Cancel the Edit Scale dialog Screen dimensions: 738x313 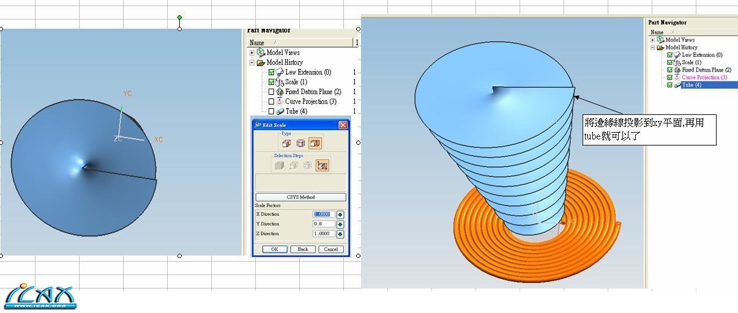point(331,249)
